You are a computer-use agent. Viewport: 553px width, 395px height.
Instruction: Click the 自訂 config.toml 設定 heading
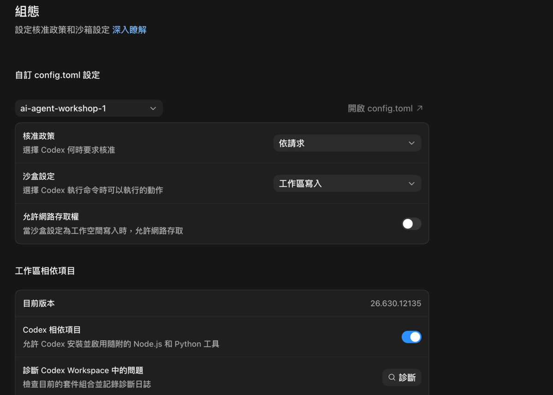point(58,75)
